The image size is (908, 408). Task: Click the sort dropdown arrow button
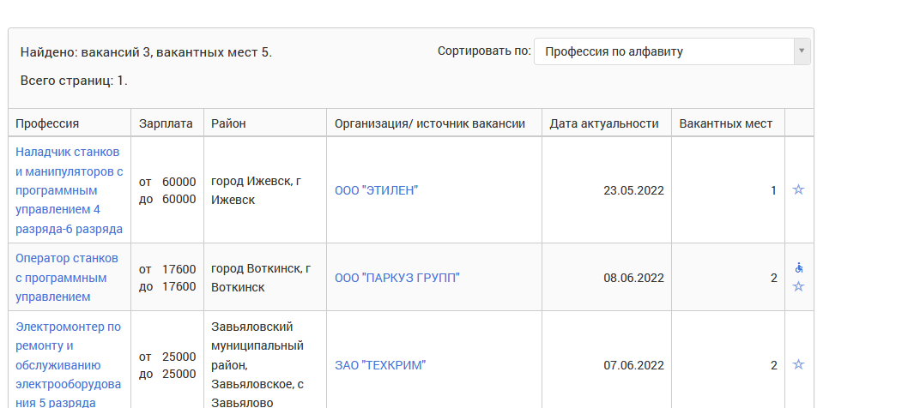click(802, 51)
